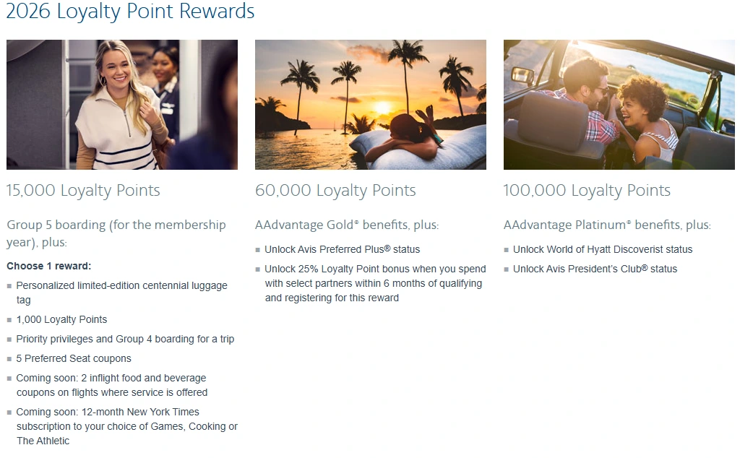Click Unlock Avis Preferred Plus status item
The image size is (740, 458).
342,249
